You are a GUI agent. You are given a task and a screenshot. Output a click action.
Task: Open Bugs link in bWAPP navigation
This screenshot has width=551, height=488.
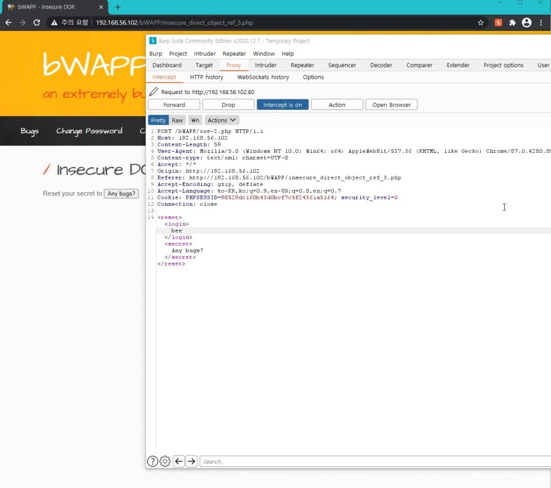(x=30, y=131)
